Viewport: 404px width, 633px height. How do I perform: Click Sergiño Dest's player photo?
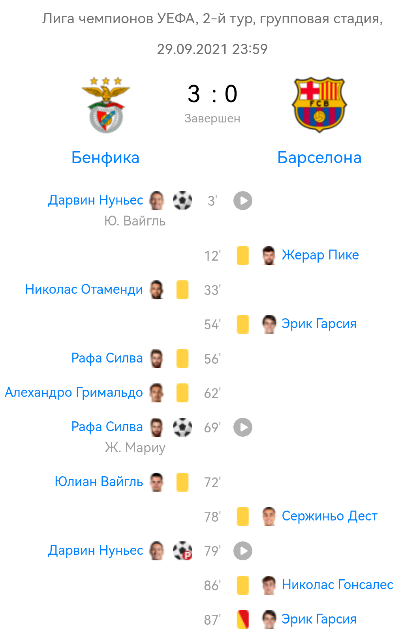point(269,517)
